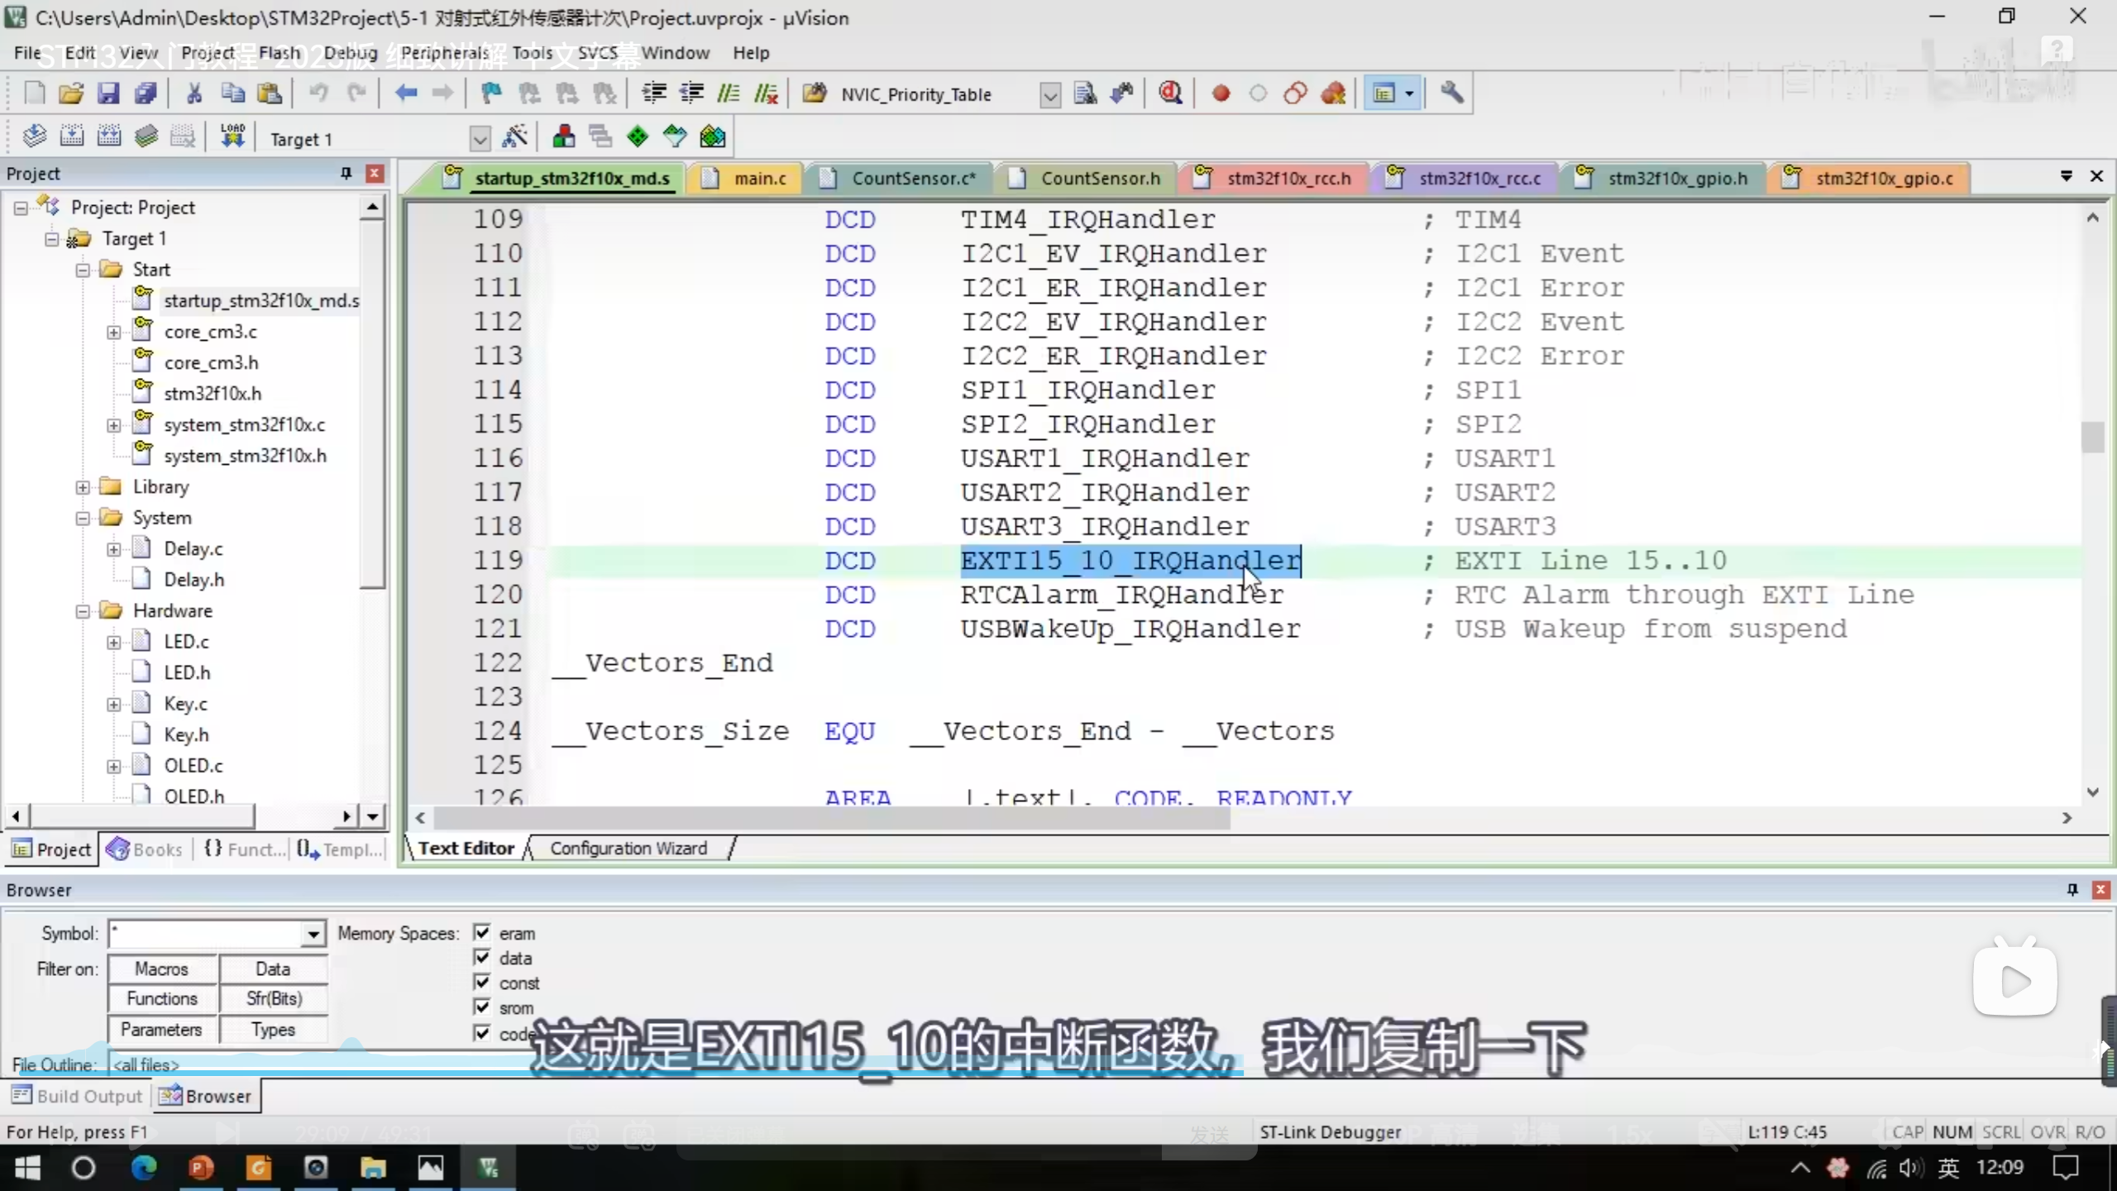Click the Configuration wrench icon

[x=1452, y=93]
